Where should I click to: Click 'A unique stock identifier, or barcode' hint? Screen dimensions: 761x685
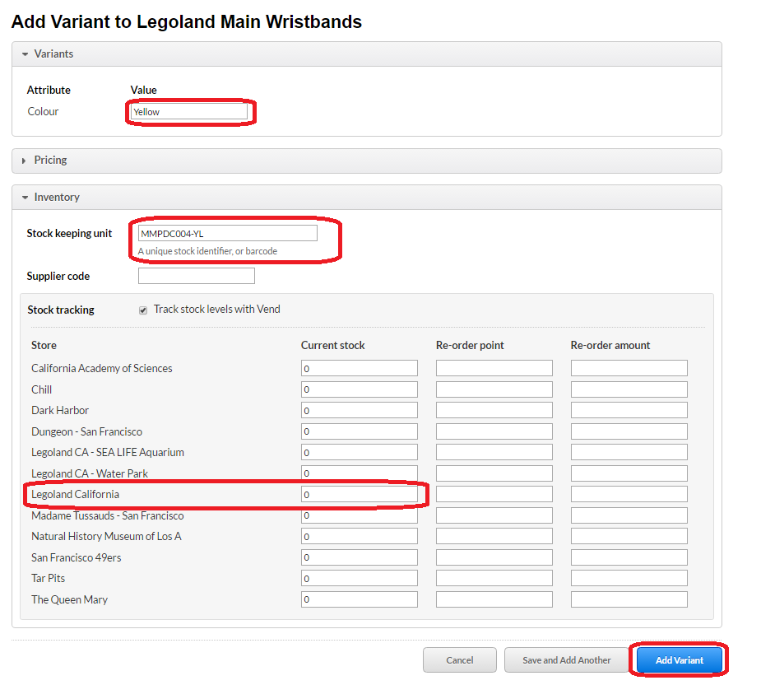pyautogui.click(x=207, y=251)
